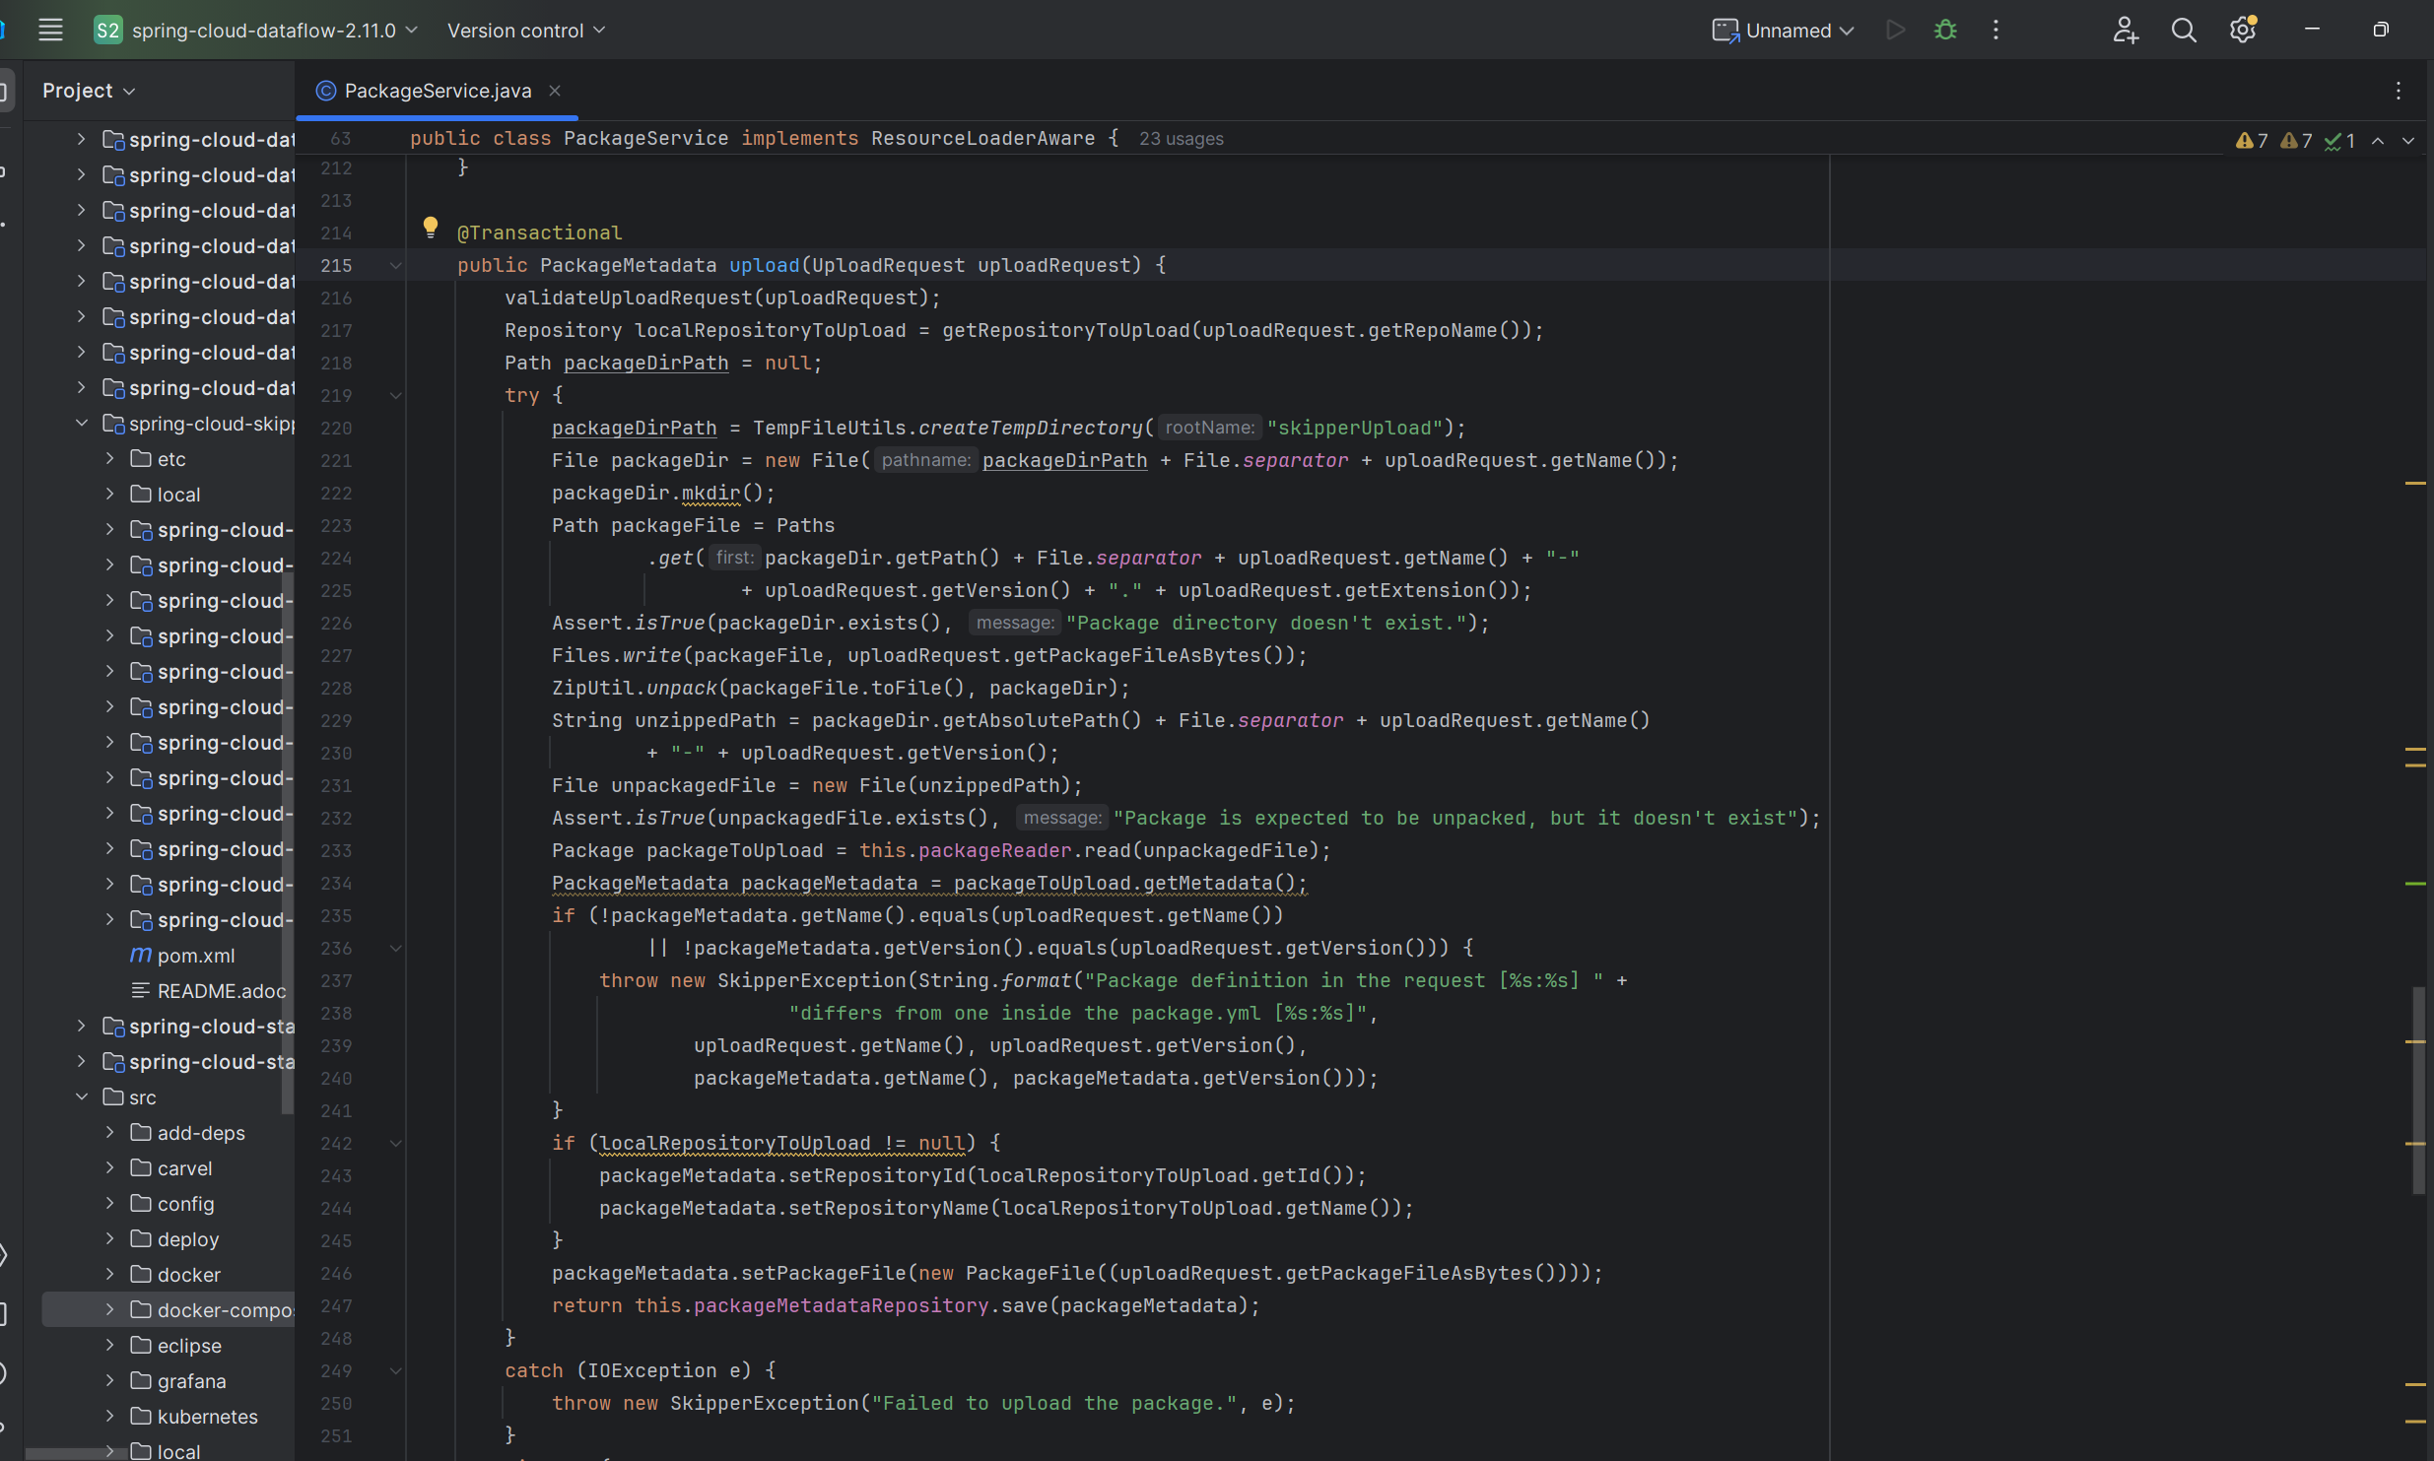Select the PackageService.java editor tab
Viewport: 2434px width, 1461px height.
(x=438, y=91)
